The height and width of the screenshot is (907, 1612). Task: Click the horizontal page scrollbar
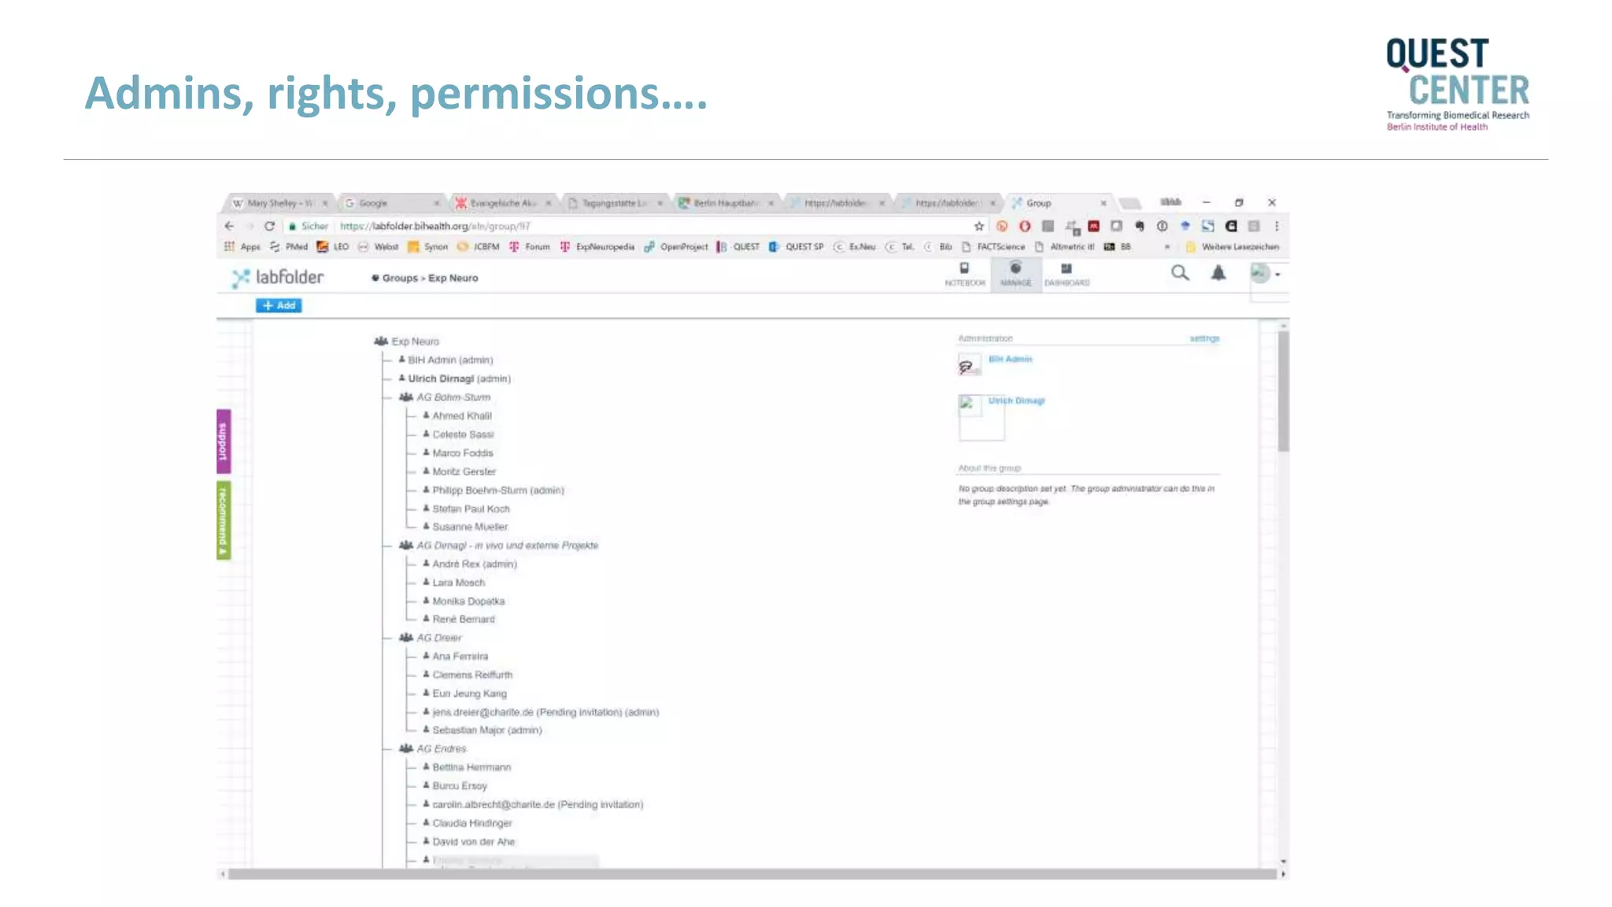[x=752, y=874]
